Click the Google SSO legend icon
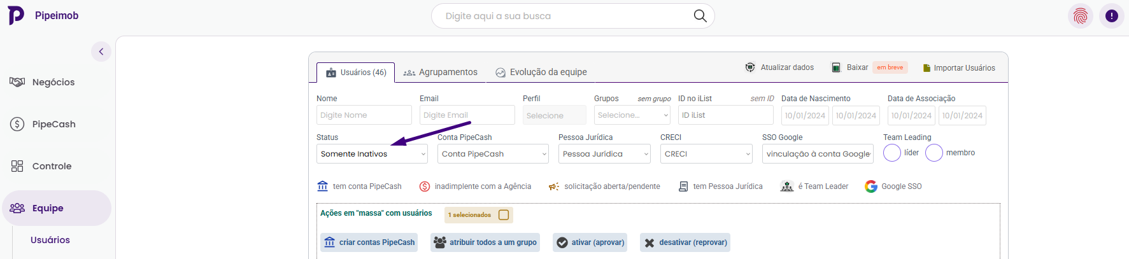This screenshot has height=259, width=1129. point(870,186)
